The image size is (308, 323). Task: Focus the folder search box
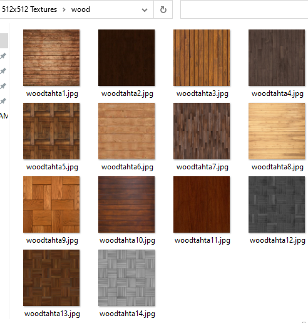244,9
